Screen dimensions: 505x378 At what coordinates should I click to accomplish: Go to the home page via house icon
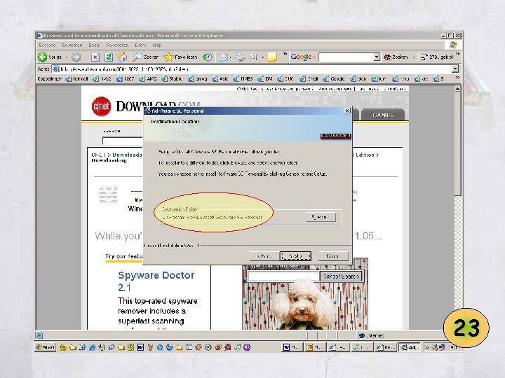pos(122,57)
